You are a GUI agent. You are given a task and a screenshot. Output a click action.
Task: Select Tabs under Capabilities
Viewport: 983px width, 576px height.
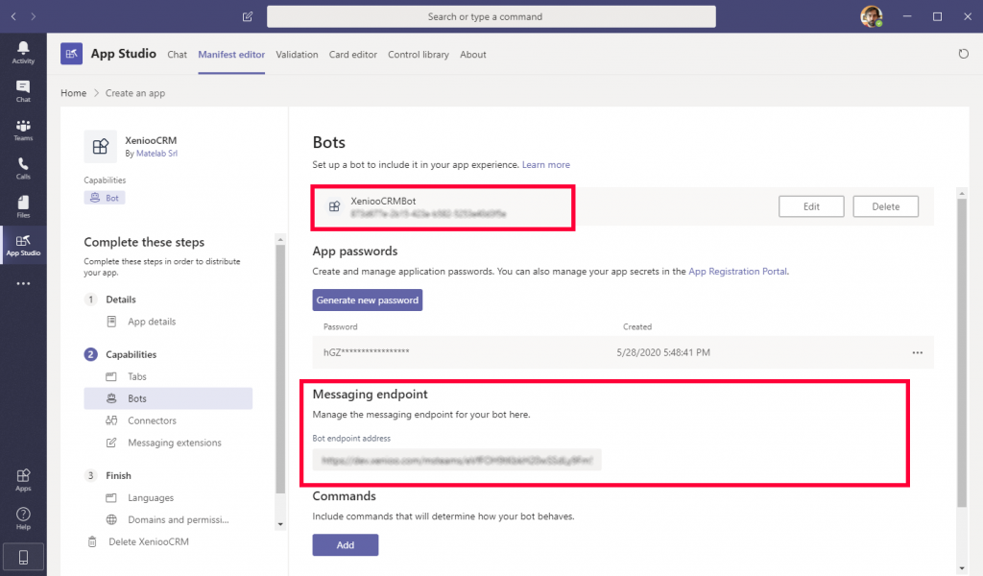[x=136, y=376]
